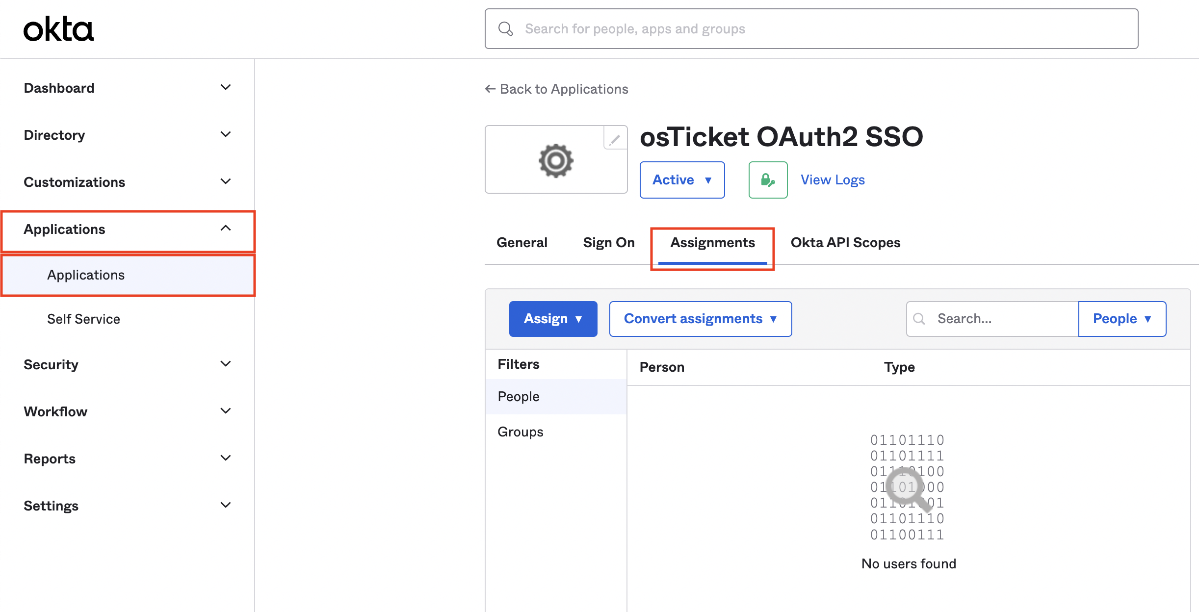Click the magnifier icon in global search
Image resolution: width=1199 pixels, height=612 pixels.
[505, 29]
